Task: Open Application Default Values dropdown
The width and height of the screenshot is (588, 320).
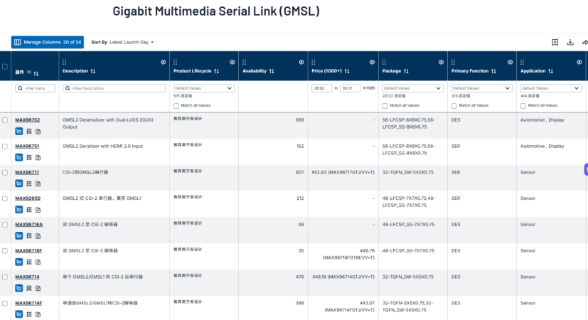Action: pos(551,88)
